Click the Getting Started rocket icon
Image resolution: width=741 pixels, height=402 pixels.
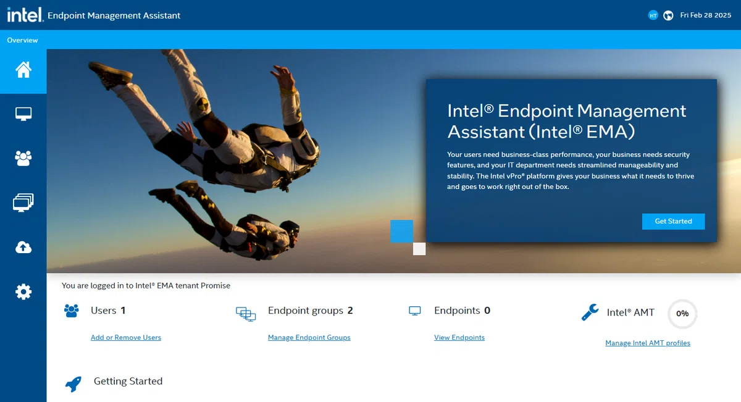point(73,384)
